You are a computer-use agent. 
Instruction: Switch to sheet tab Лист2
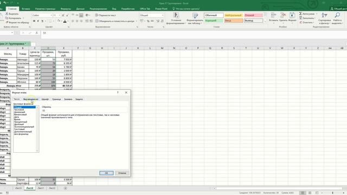click(x=52, y=188)
